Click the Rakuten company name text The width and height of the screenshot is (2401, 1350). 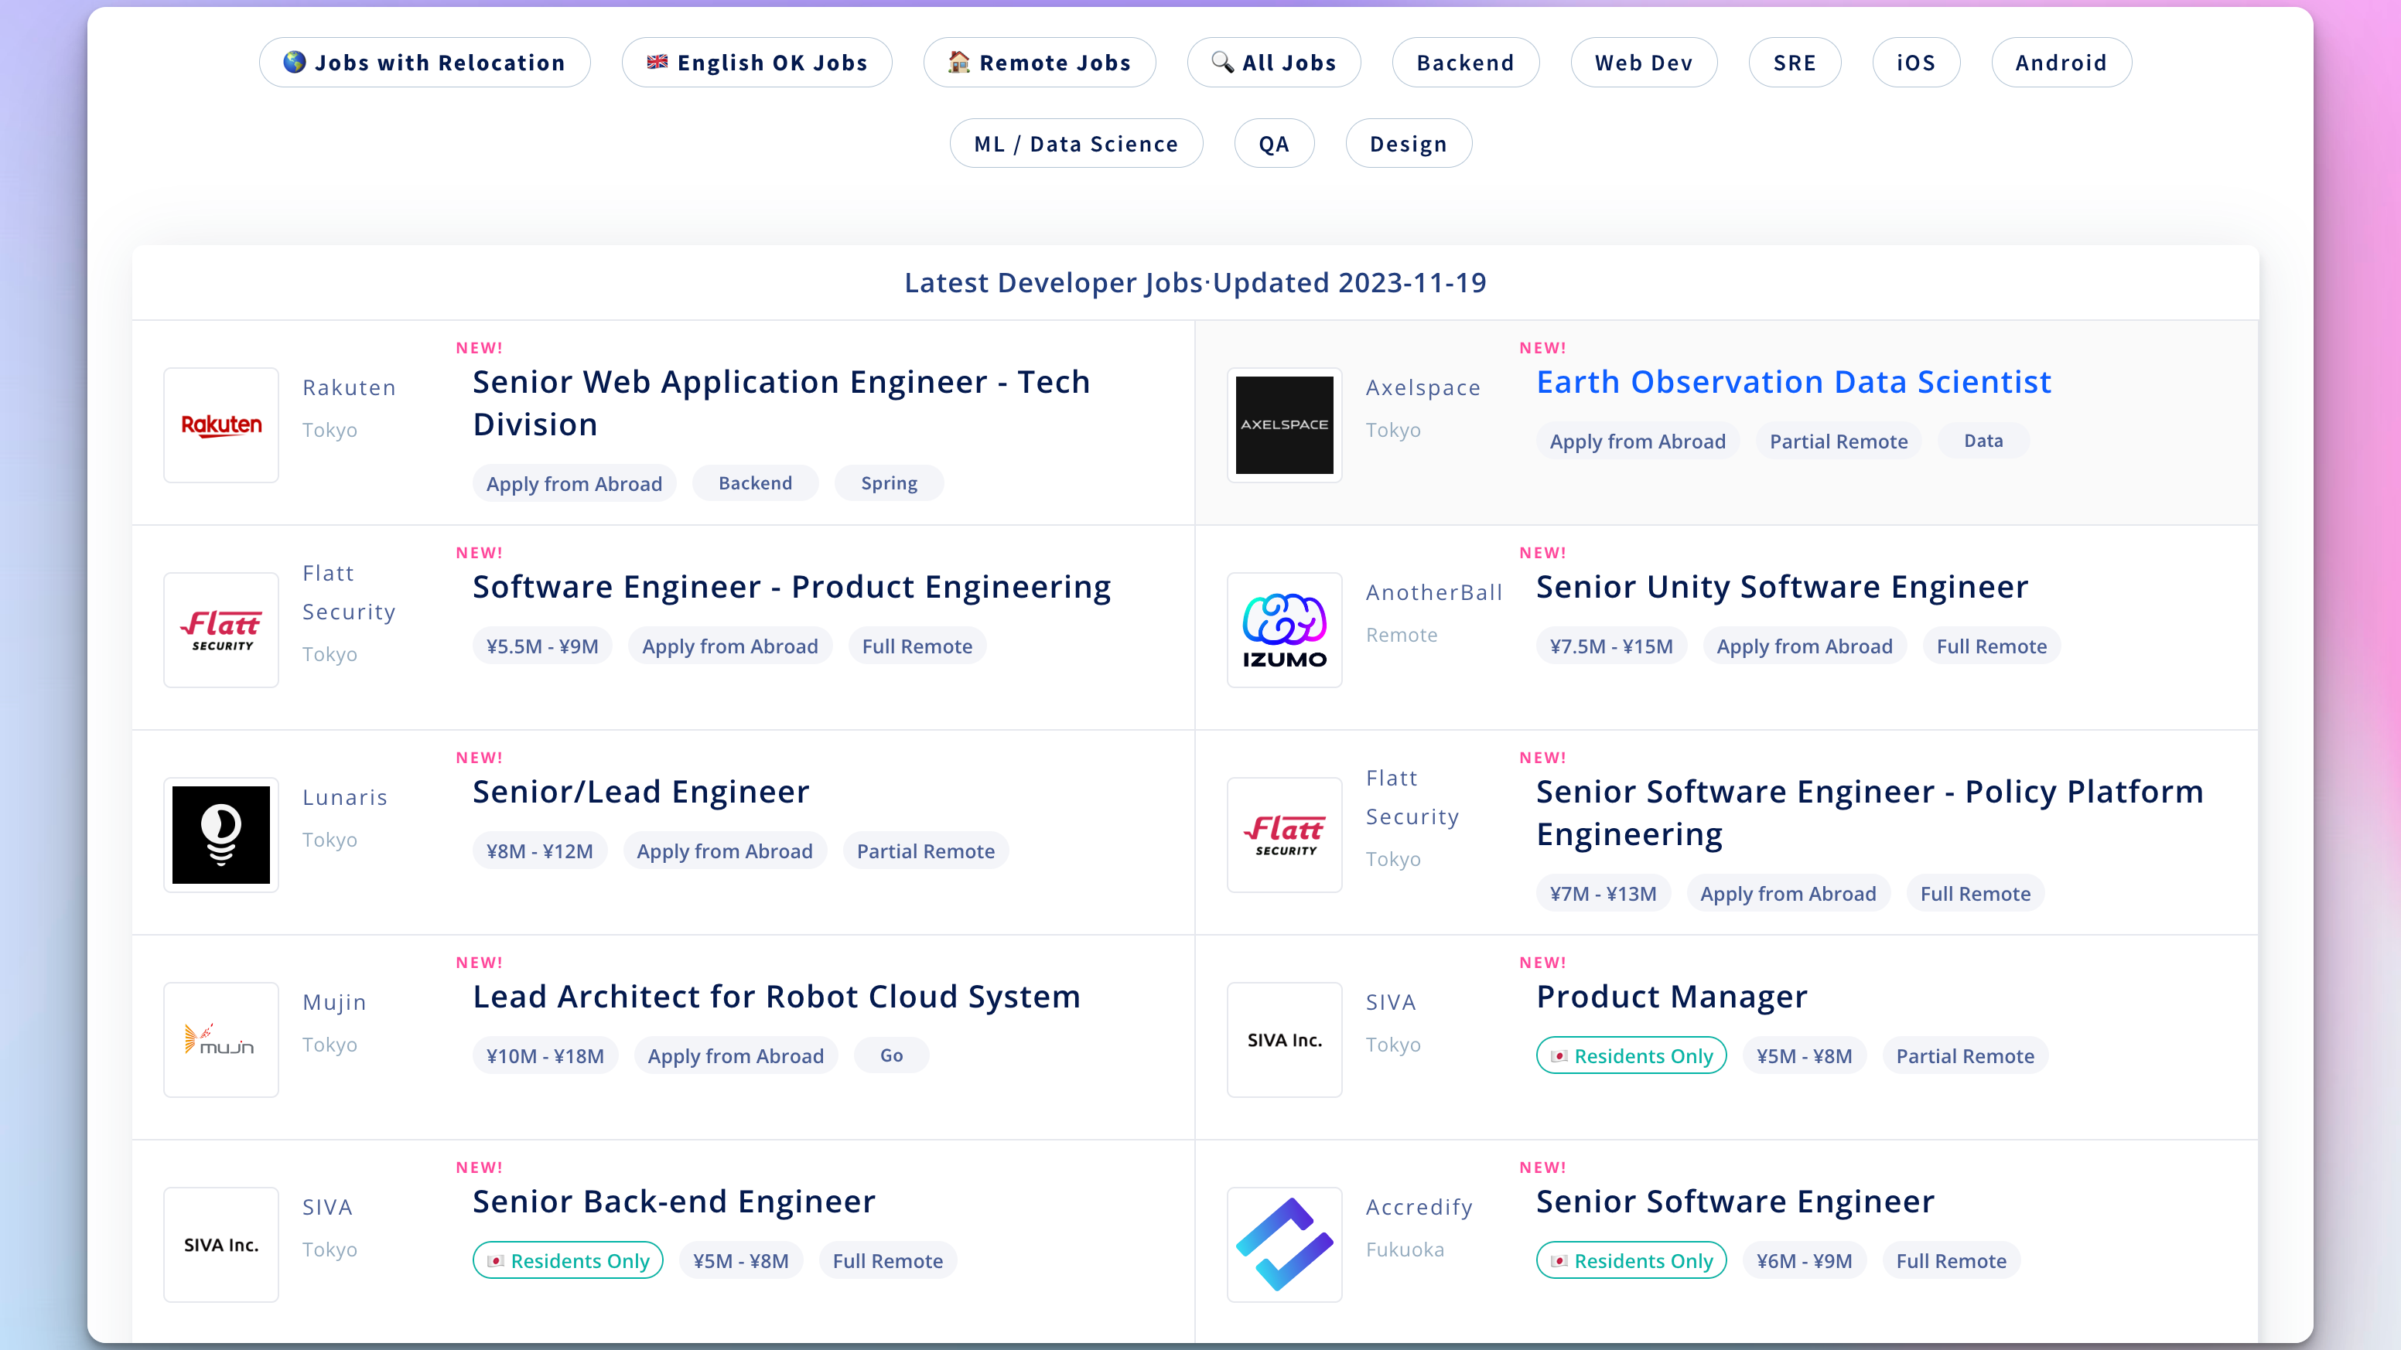pyautogui.click(x=349, y=387)
